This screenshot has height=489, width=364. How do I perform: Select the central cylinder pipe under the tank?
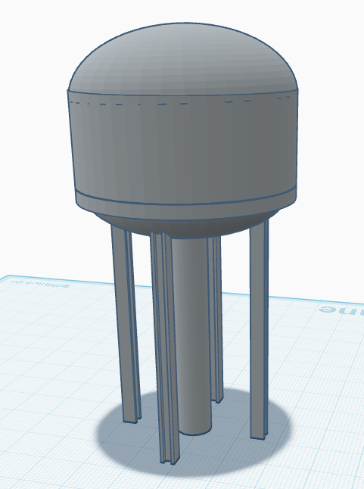pyautogui.click(x=191, y=337)
